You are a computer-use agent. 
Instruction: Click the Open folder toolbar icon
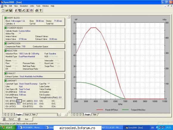[7, 10]
